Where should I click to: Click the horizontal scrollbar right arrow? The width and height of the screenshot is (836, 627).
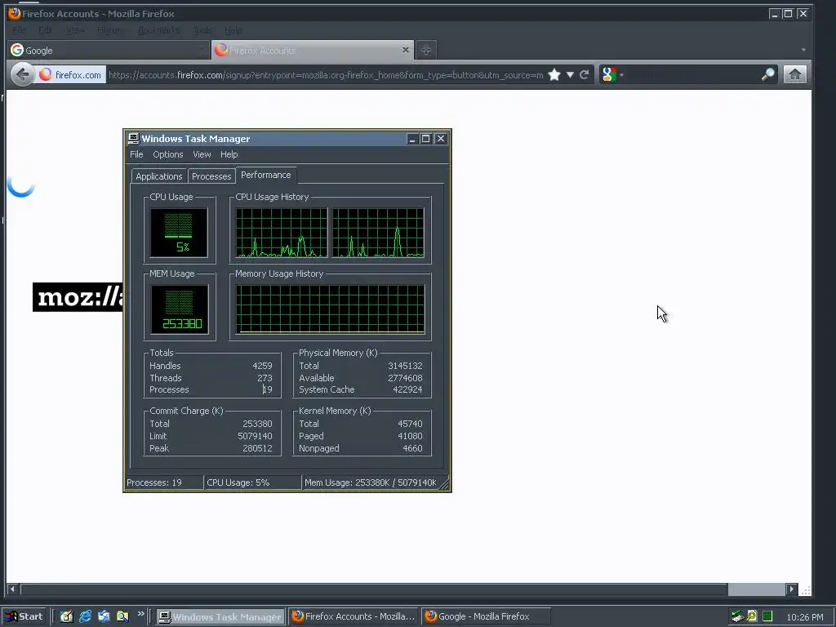pyautogui.click(x=792, y=589)
